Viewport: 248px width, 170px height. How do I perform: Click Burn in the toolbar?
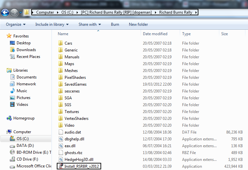pos(115,24)
